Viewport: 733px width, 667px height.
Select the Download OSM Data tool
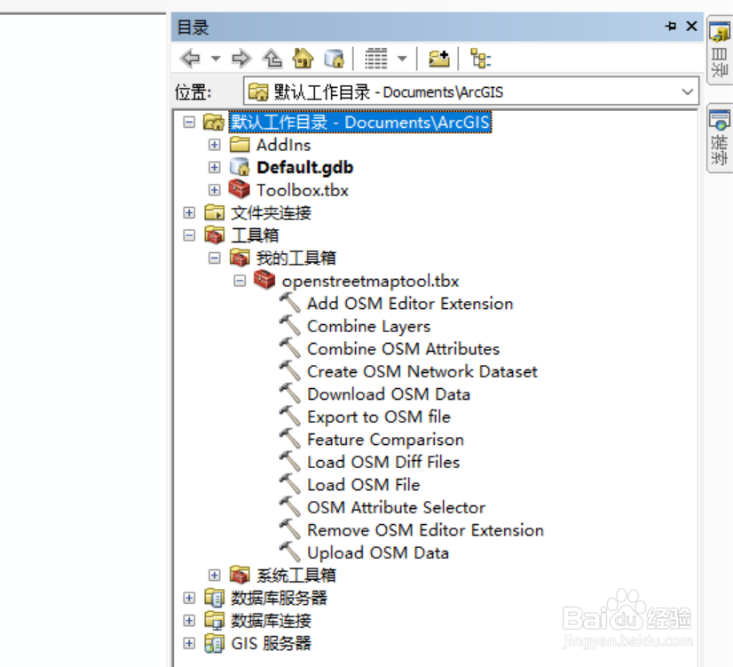[x=389, y=394]
